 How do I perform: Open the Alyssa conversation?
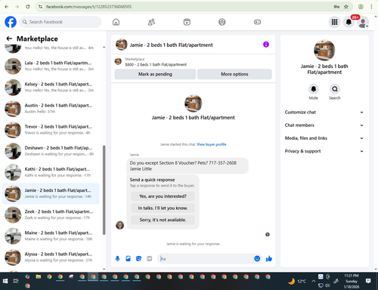click(51, 257)
